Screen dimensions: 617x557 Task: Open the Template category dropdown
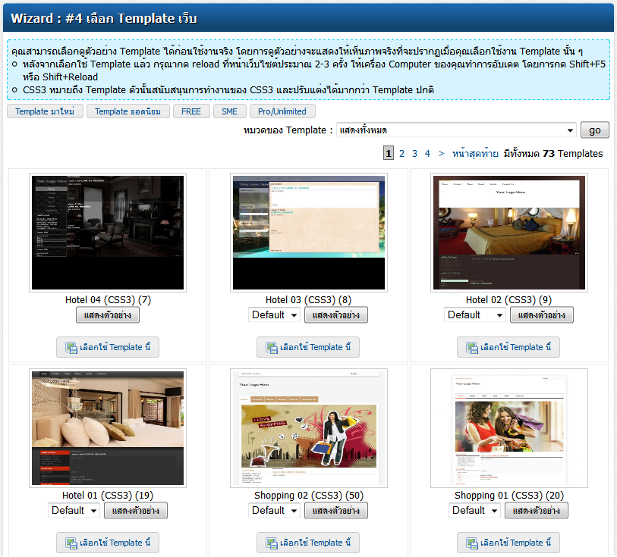click(455, 130)
